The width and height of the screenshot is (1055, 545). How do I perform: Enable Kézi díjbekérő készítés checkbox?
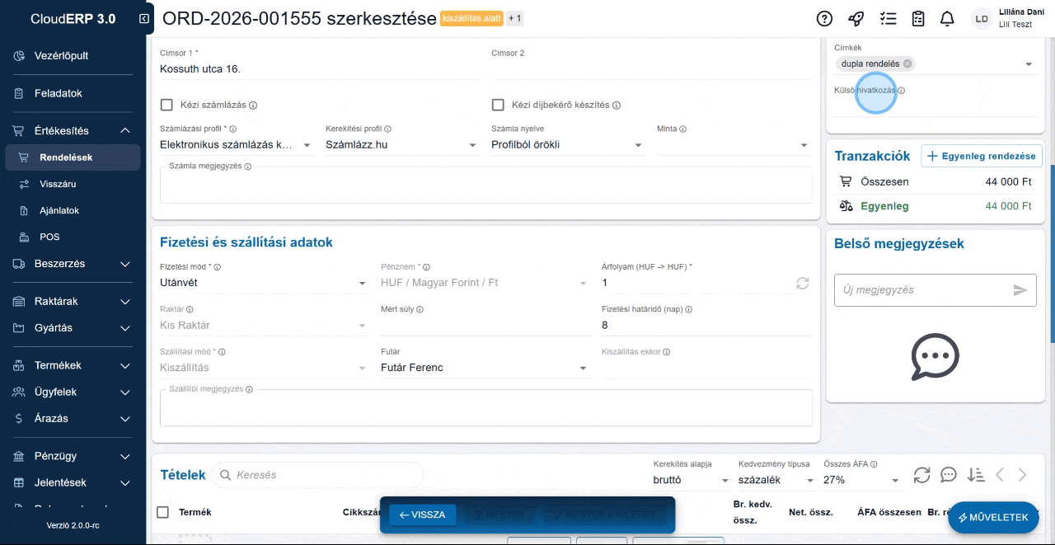click(x=498, y=105)
